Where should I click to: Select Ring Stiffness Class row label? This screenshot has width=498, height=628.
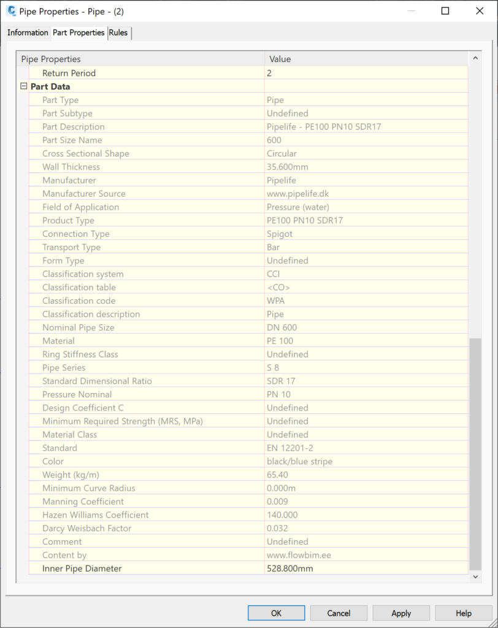80,354
